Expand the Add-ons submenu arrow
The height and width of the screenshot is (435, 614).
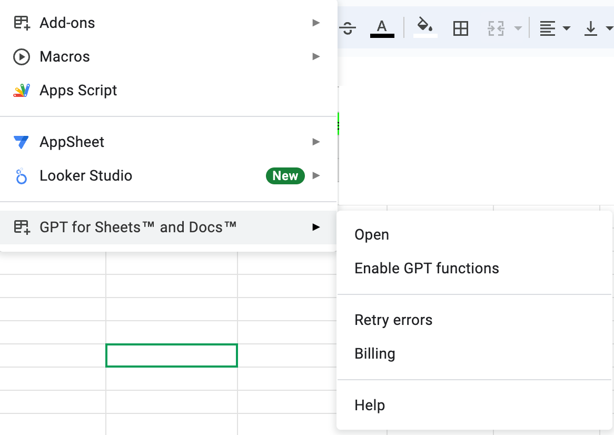(x=316, y=23)
